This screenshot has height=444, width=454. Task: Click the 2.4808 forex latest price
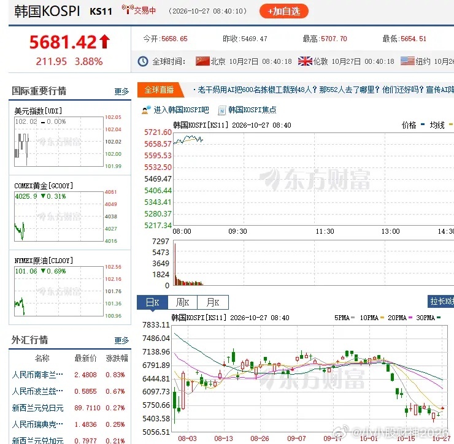point(85,375)
